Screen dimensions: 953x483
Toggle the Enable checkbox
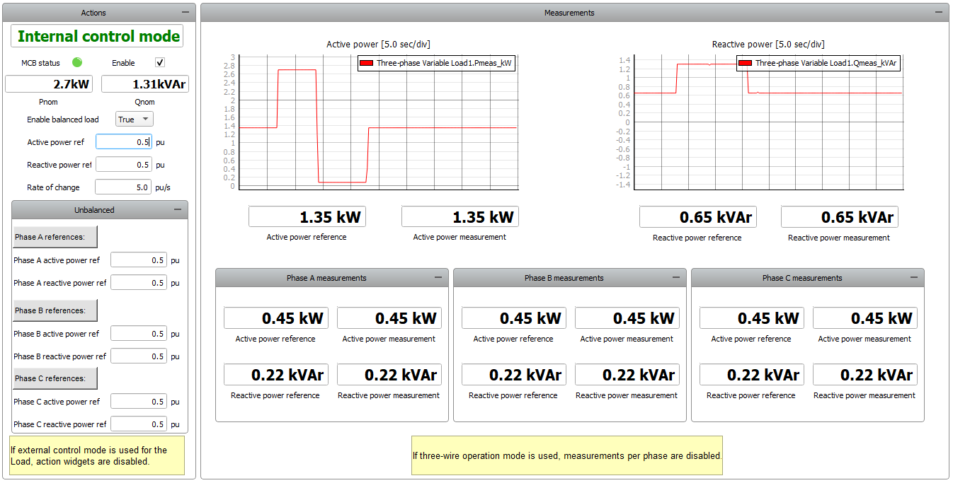click(160, 62)
